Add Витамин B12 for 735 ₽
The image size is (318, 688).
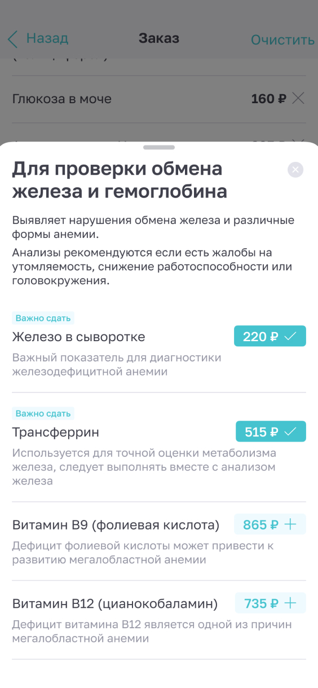click(271, 603)
